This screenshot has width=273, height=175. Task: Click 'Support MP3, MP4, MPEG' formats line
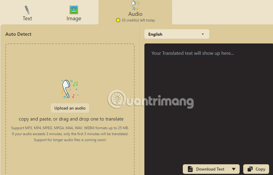pos(70,128)
